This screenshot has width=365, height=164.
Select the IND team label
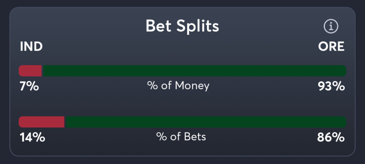[x=31, y=47]
